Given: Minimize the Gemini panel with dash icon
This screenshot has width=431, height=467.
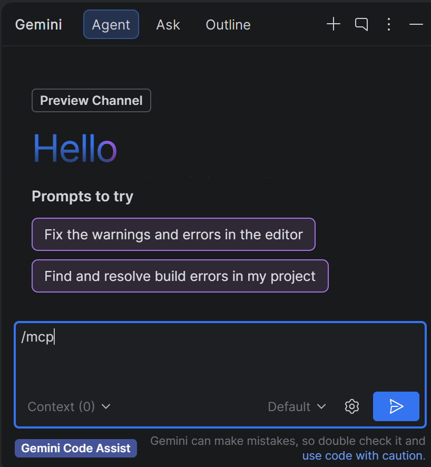Looking at the screenshot, I should tap(416, 24).
